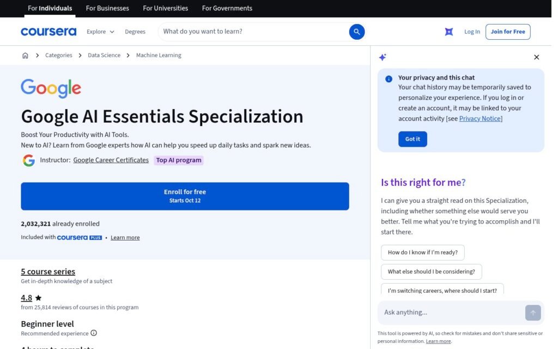558x349 pixels.
Task: Click the Google G instructor avatar
Action: pyautogui.click(x=29, y=160)
